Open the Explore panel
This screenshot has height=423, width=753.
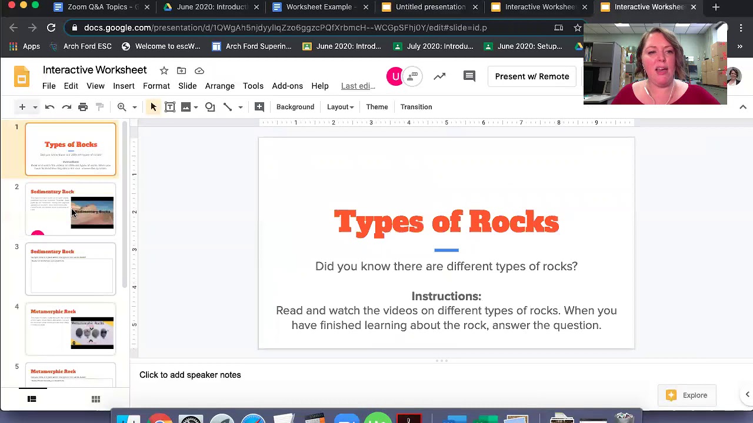[687, 395]
